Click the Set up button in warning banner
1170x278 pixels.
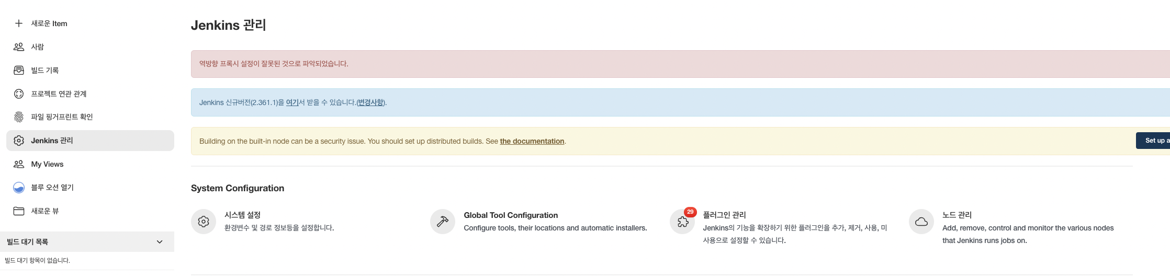[x=1153, y=141]
